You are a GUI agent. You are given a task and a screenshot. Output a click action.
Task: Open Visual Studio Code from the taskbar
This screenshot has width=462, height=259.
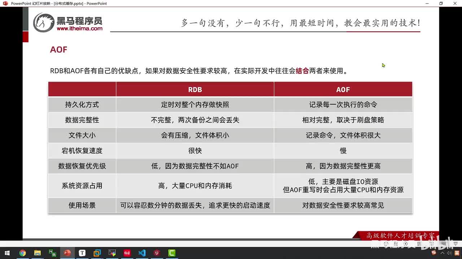point(142,253)
